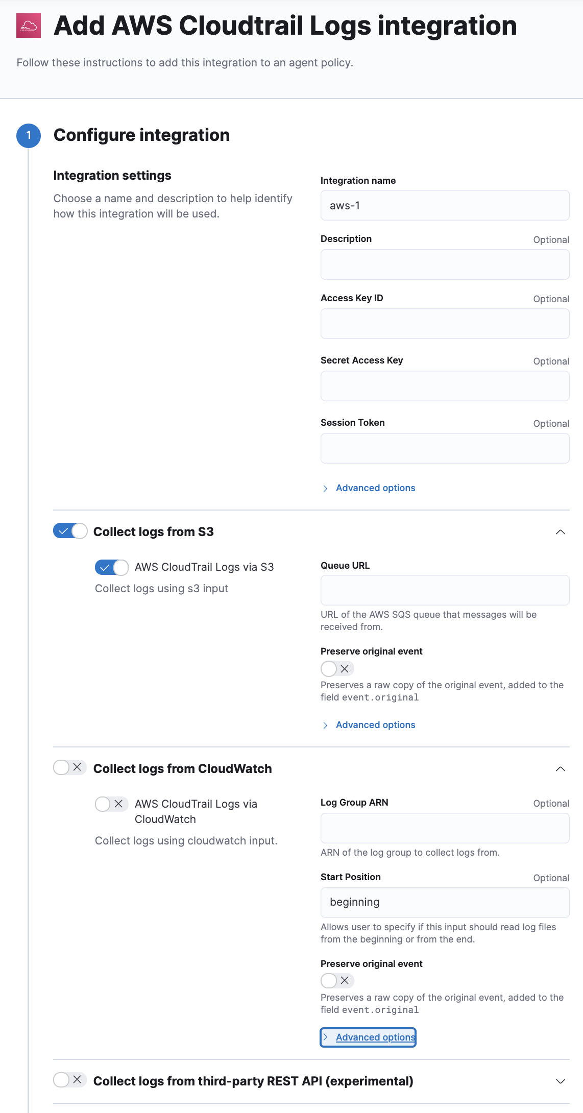Click the Log Group ARN input
583x1113 pixels.
click(x=445, y=828)
